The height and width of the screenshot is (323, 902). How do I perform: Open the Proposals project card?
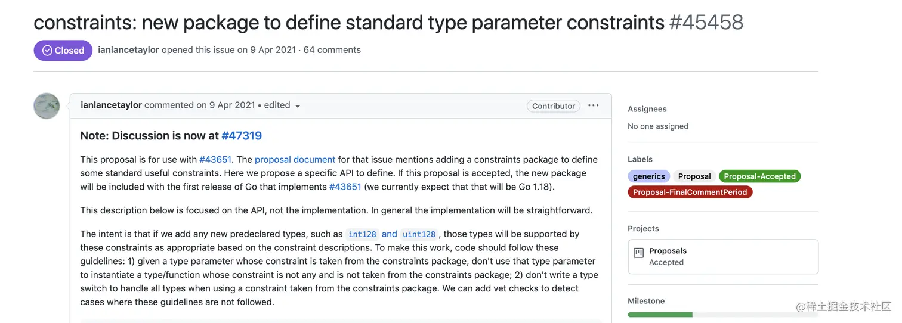723,256
